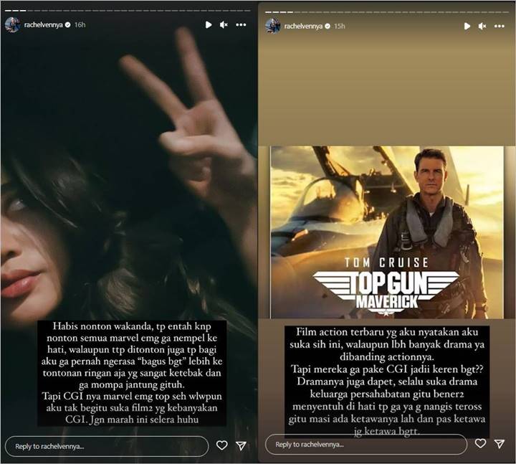Play the left rachelvennya story posted 16h ago
Screen dimensions: 516x464
pyautogui.click(x=209, y=24)
